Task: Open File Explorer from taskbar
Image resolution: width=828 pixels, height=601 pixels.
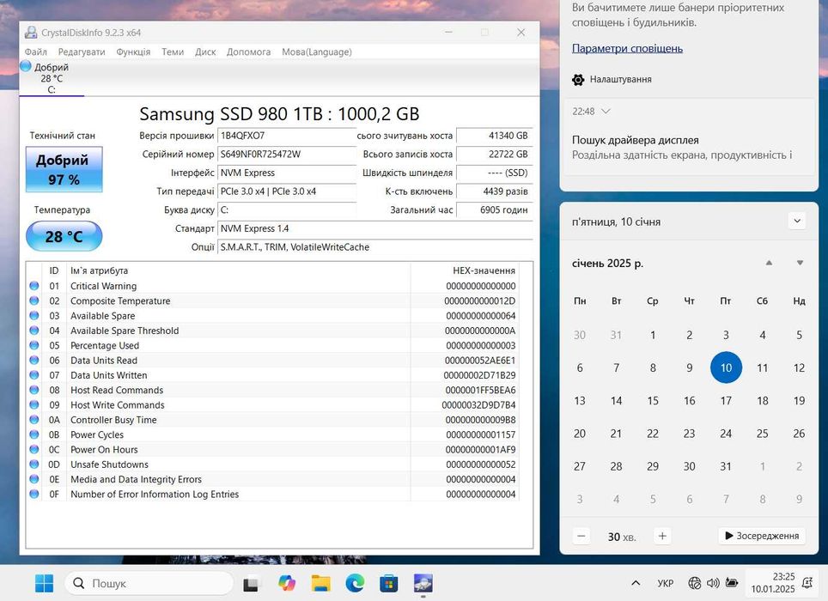Action: coord(320,583)
